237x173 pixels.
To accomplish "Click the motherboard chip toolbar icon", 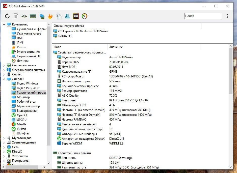I will (24, 16).
